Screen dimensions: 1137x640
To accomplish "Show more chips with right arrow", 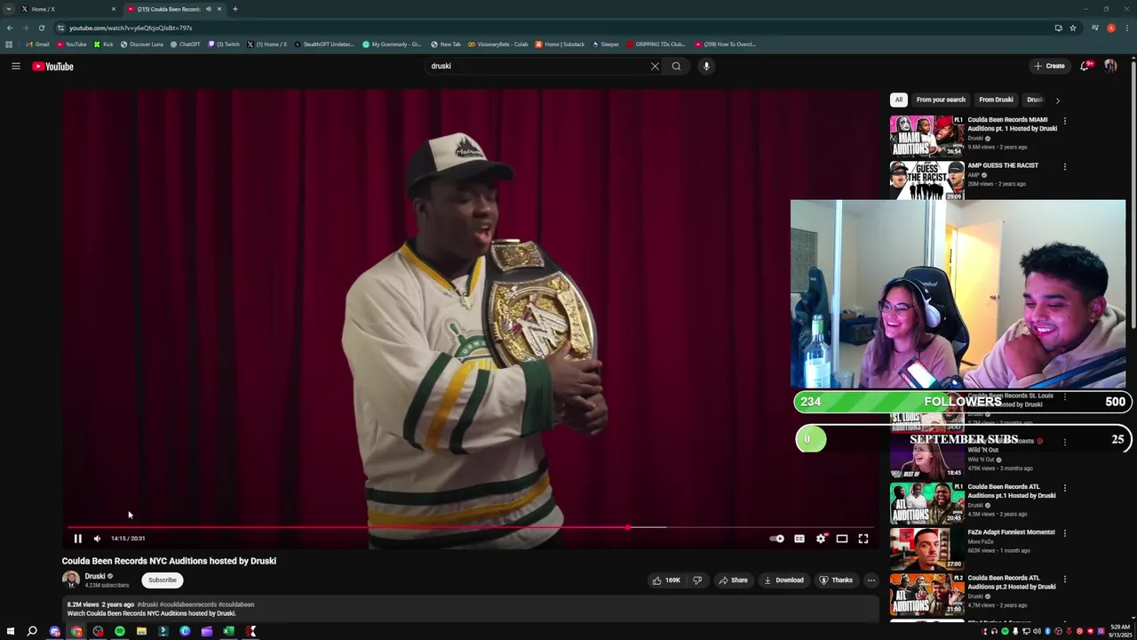I will 1057,100.
